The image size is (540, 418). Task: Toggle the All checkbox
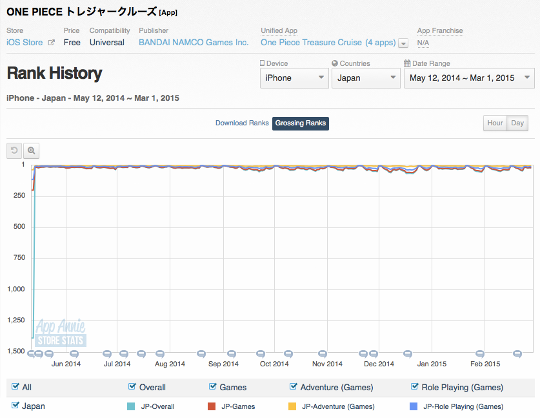(x=15, y=386)
